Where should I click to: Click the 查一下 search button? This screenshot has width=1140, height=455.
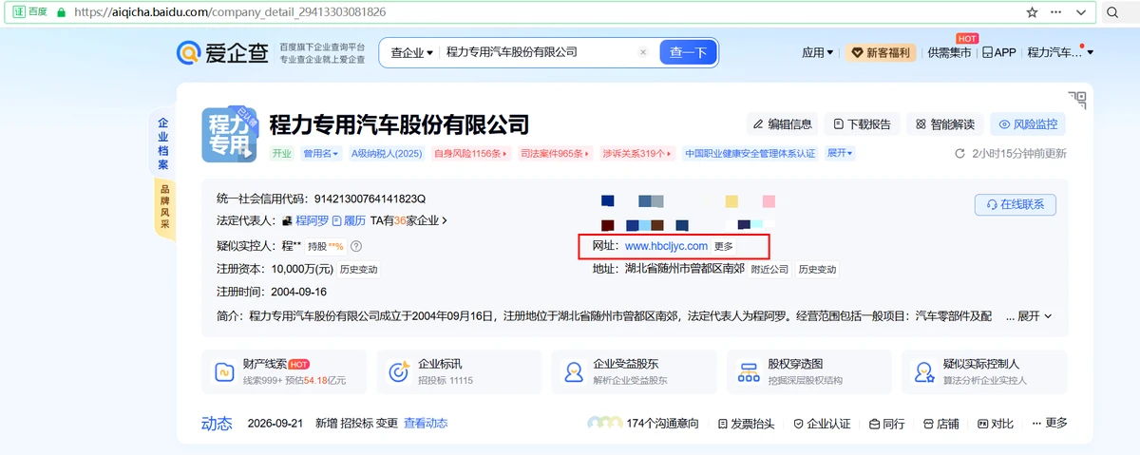tap(689, 52)
